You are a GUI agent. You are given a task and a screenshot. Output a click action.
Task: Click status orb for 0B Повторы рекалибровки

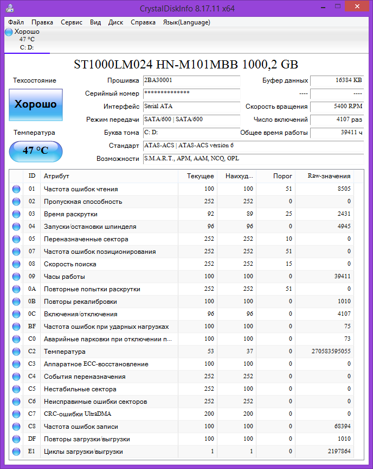[16, 302]
